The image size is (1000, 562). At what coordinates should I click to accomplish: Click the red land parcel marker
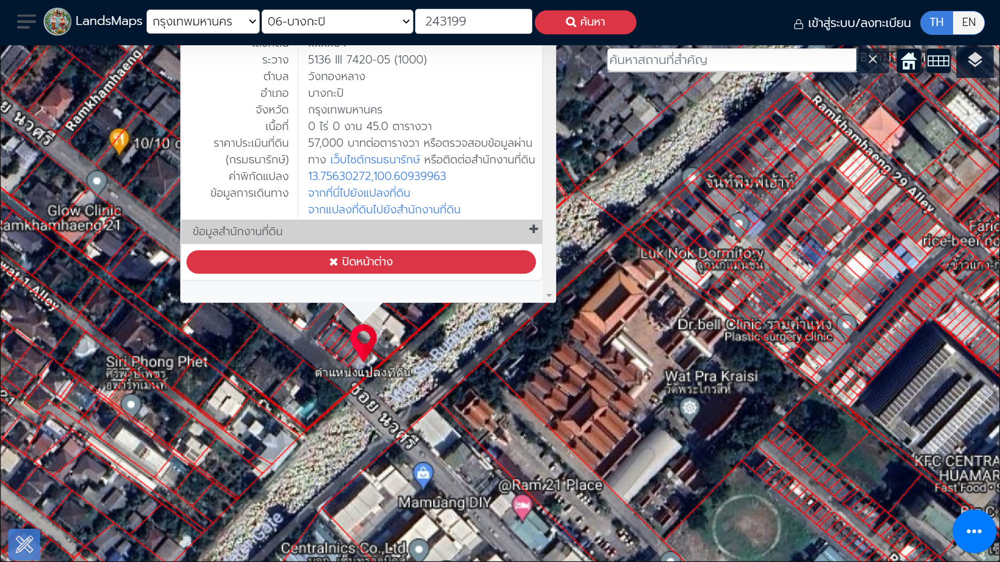click(x=363, y=341)
